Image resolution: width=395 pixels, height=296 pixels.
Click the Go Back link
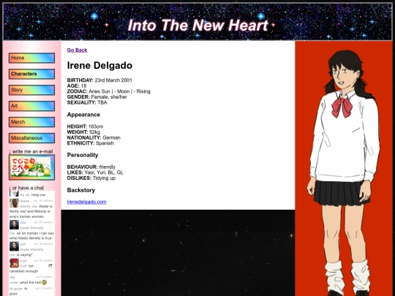pyautogui.click(x=77, y=50)
